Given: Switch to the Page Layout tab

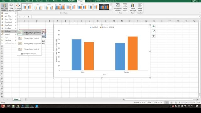Looking at the screenshot, I should click(29, 1).
